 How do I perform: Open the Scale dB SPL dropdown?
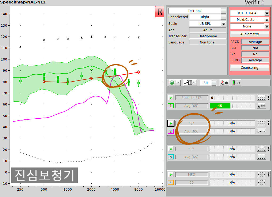click(224, 24)
